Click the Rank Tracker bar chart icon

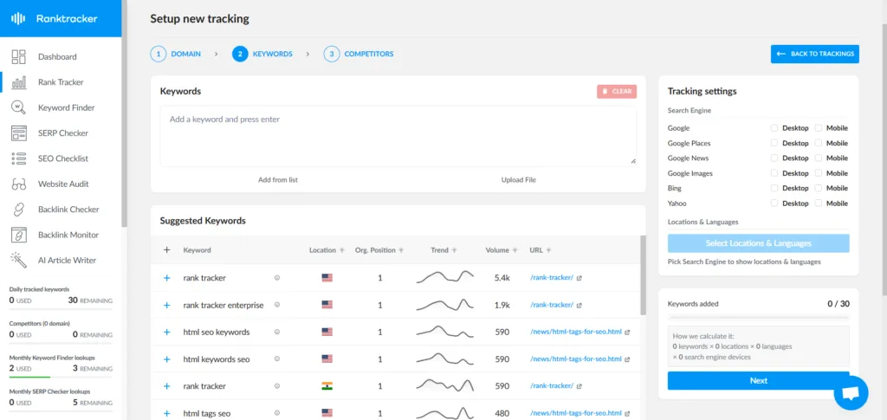[19, 82]
